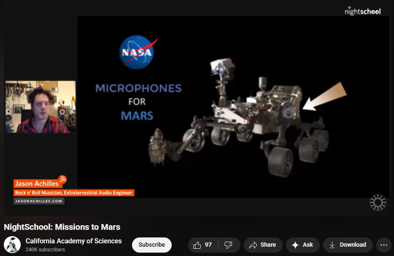Click the sun-shaped channel watermark in the video
The height and width of the screenshot is (256, 394).
click(x=378, y=203)
